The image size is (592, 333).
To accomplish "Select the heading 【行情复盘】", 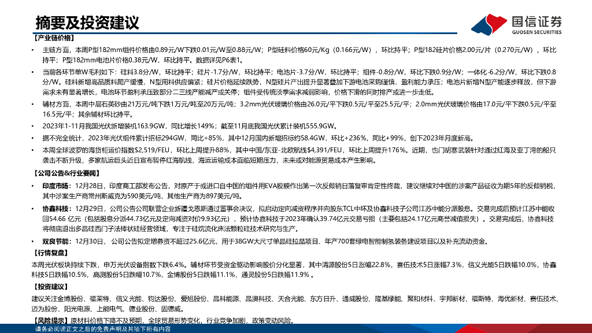I will coord(50,253).
